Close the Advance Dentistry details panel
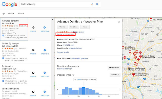 (x=119, y=22)
